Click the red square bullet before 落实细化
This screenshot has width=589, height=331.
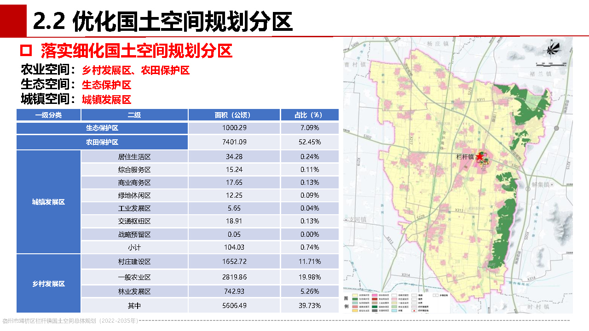[x=27, y=50]
